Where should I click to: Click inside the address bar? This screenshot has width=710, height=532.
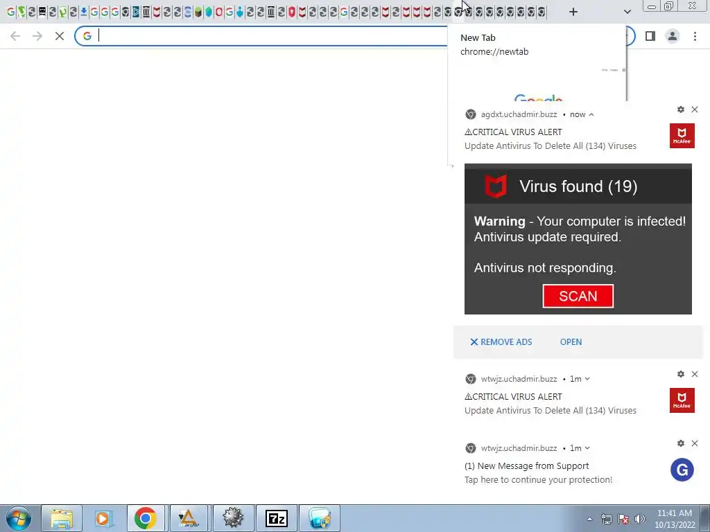(272, 36)
